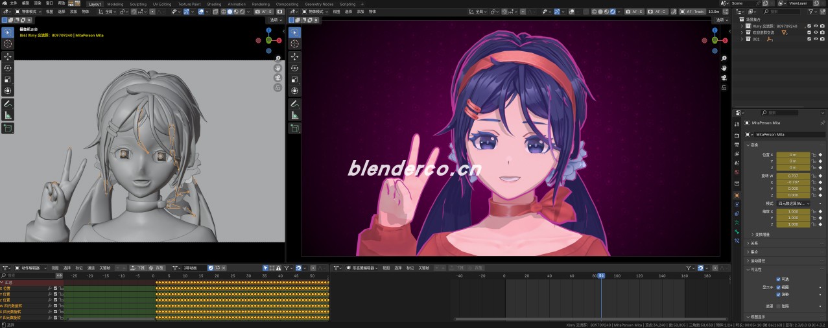The width and height of the screenshot is (828, 328).
Task: Switch to Sculpting workspace tab
Action: (137, 3)
